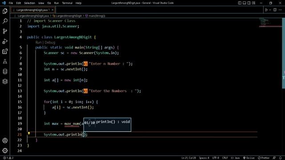The height and width of the screenshot is (160, 285).
Task: Click the lightbulb quick fix on line 21
Action: [28, 133]
